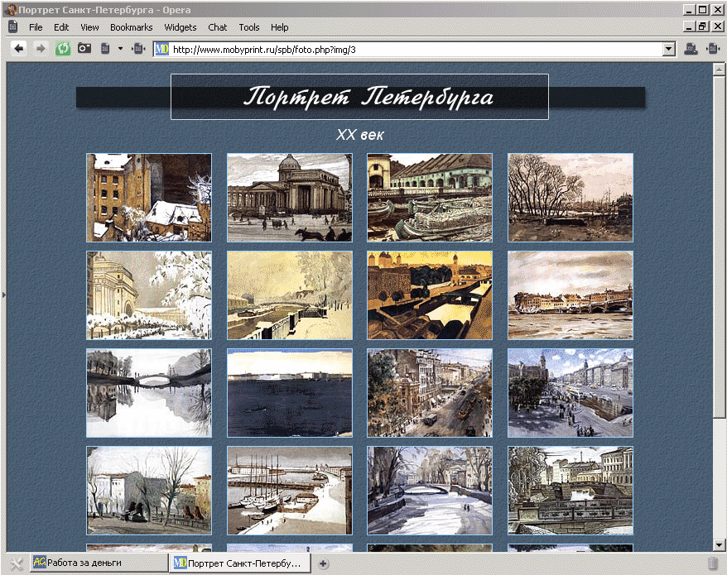
Task: Open the Help menu
Action: click(x=280, y=27)
